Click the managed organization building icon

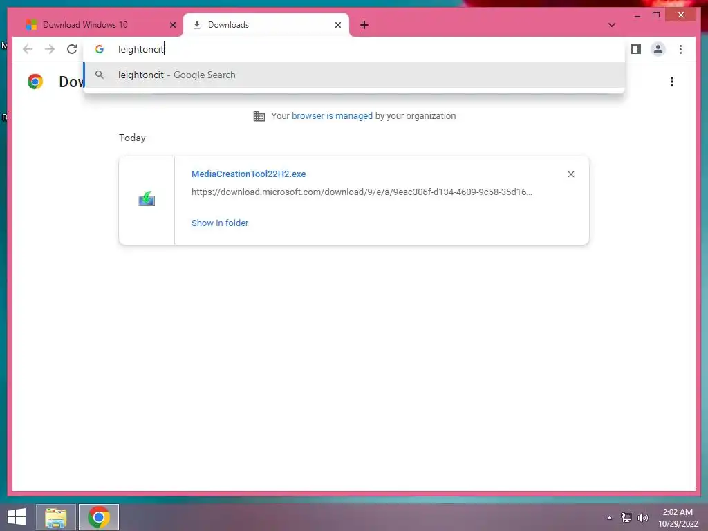click(x=259, y=116)
